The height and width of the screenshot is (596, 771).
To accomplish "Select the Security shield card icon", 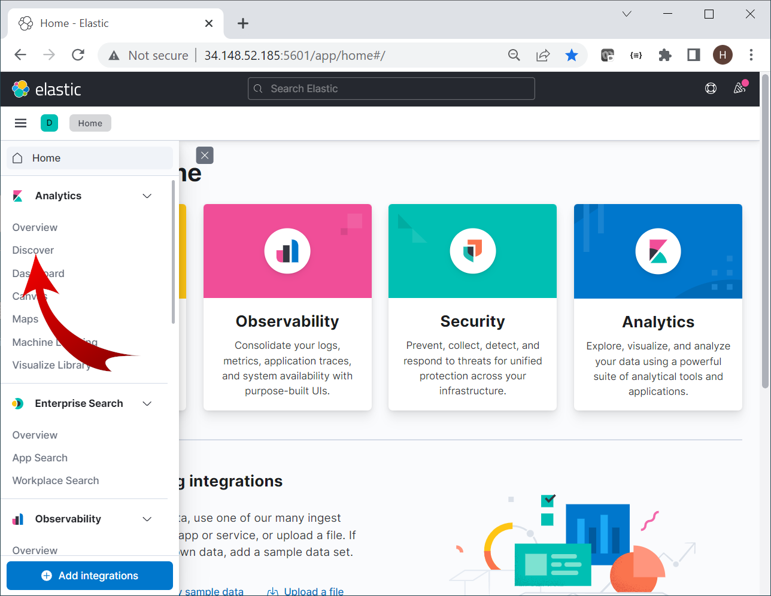I will (472, 251).
